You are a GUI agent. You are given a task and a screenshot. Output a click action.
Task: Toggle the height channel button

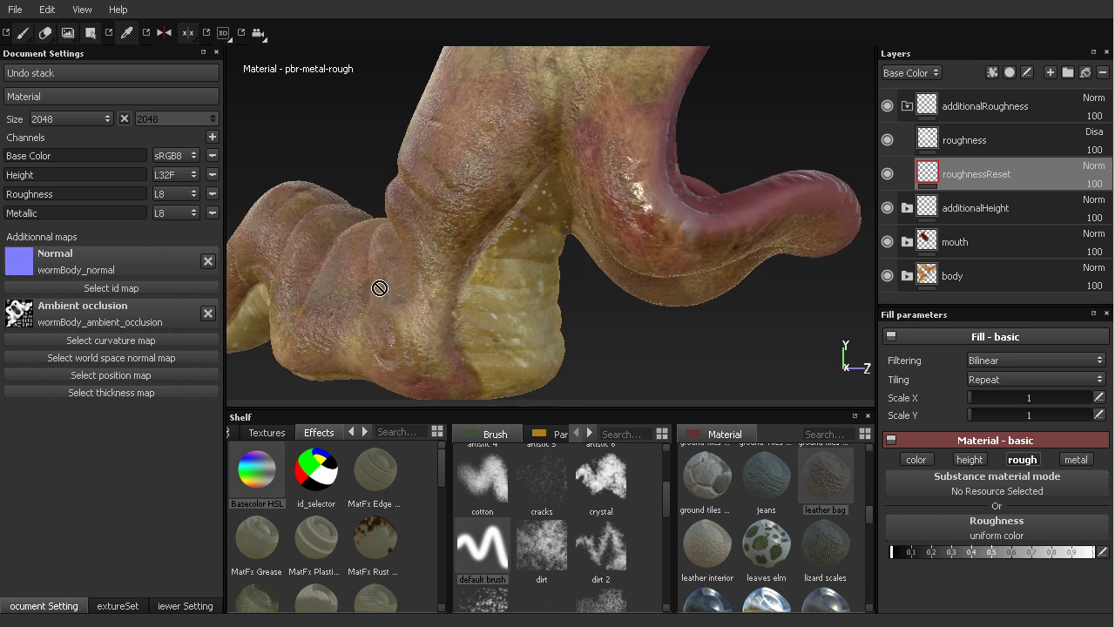point(969,460)
